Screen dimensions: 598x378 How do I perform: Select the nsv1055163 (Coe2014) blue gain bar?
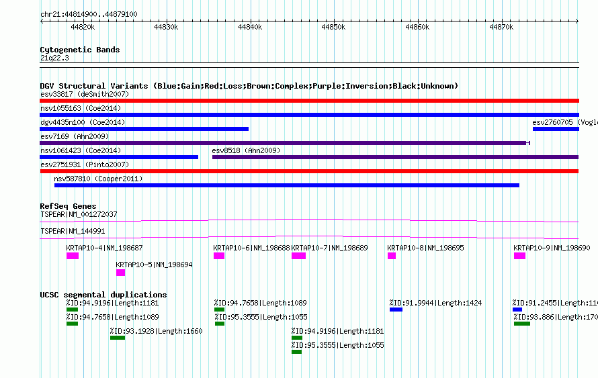(x=309, y=115)
